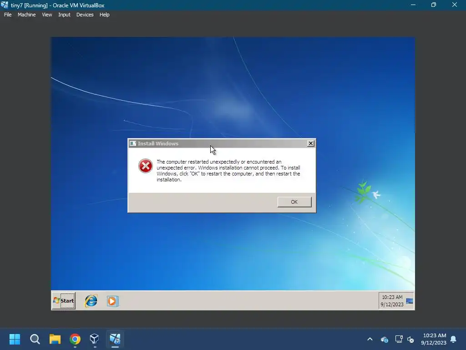Click the guest network tray icon

410,301
